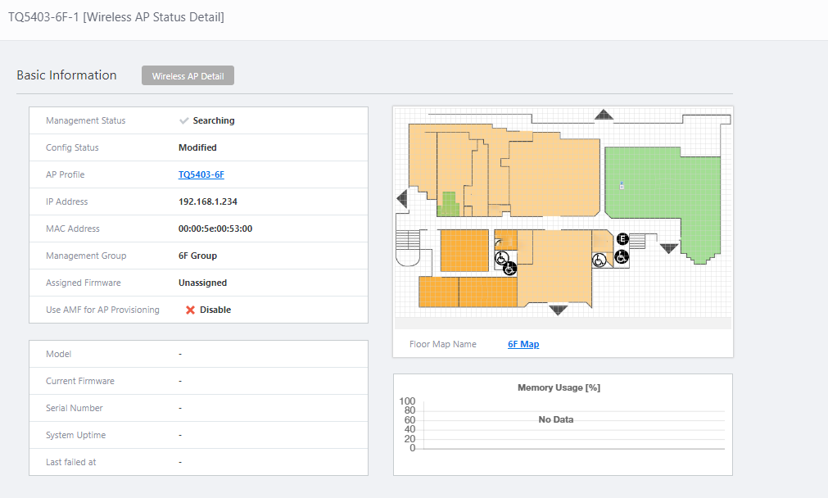This screenshot has width=828, height=498.
Task: Click the downward triangle beside the large green zone
Action: point(670,248)
